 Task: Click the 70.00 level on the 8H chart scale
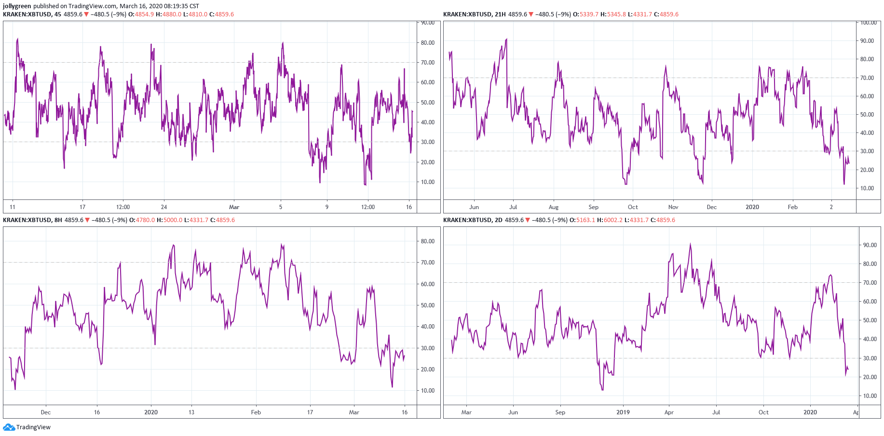428,263
